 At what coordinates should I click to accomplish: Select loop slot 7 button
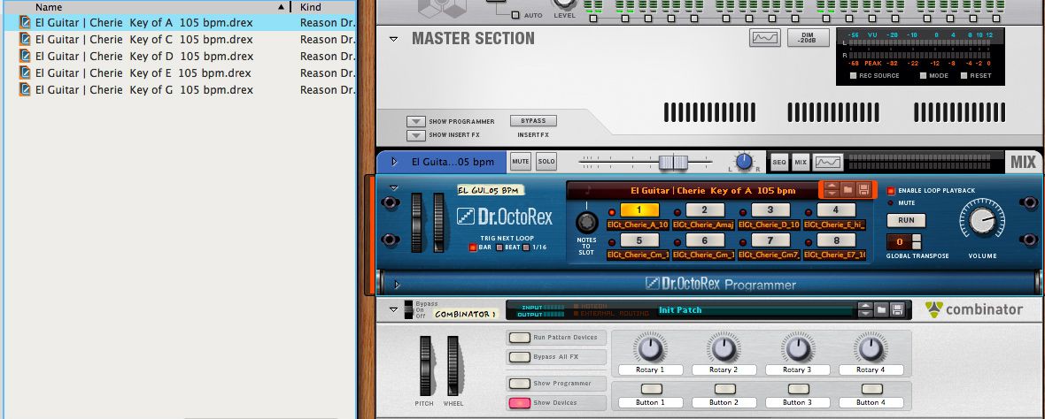(770, 240)
